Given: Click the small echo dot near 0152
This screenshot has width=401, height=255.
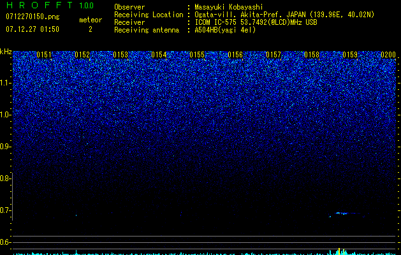Looking at the screenshot, I should pyautogui.click(x=77, y=215).
